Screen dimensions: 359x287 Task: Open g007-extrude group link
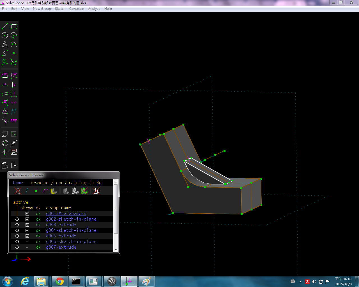coord(61,247)
